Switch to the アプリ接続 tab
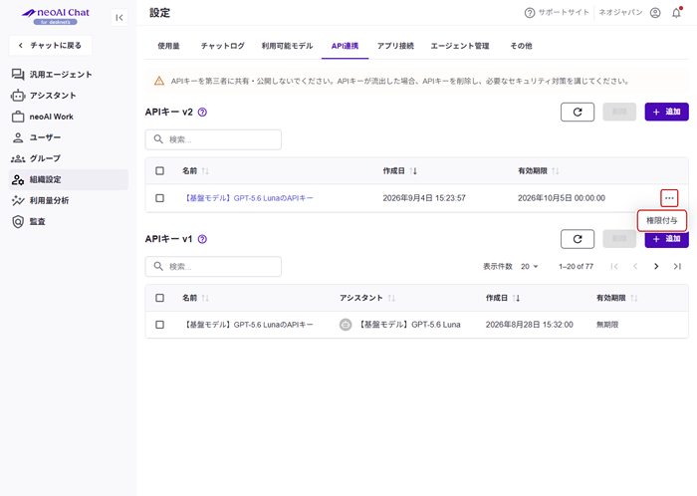This screenshot has width=697, height=496. (x=395, y=46)
